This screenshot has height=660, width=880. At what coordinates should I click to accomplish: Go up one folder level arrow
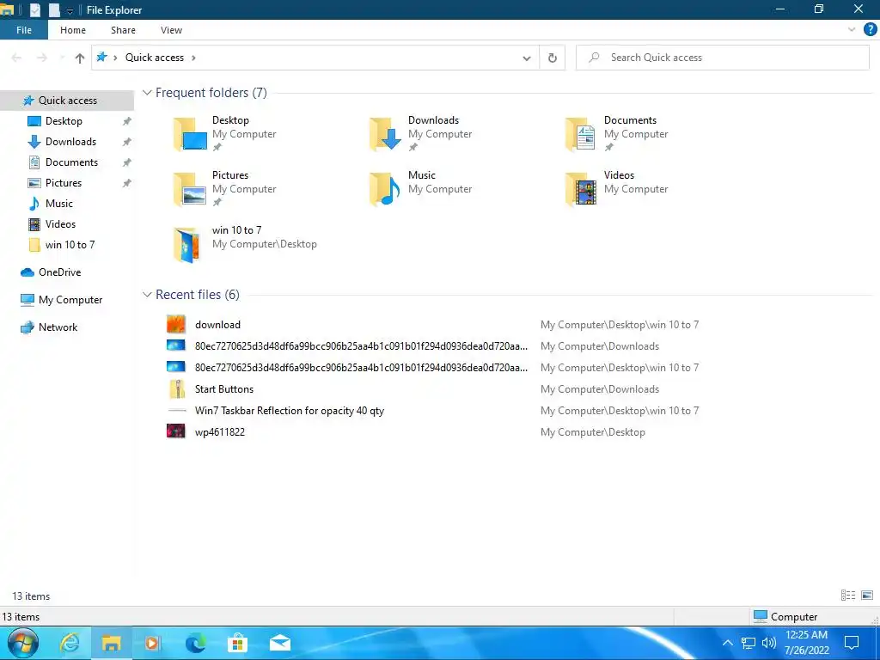pos(80,58)
